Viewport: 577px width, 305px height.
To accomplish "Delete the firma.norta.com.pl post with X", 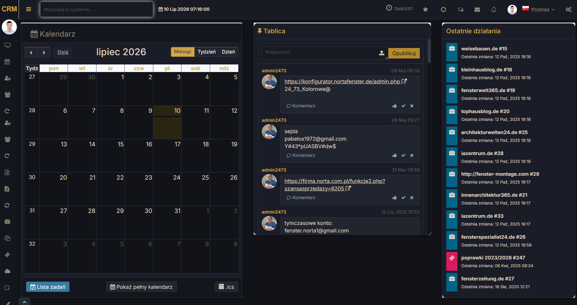I will pos(412,198).
